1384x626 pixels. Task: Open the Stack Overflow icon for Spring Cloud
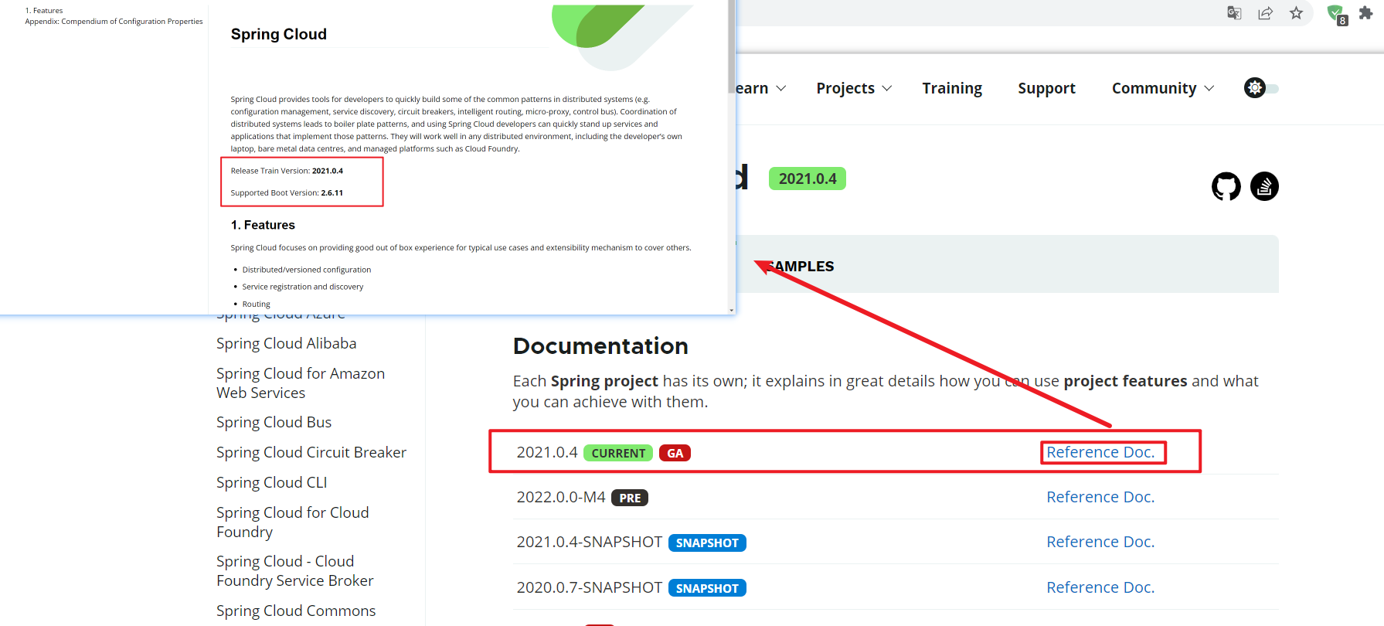1264,186
